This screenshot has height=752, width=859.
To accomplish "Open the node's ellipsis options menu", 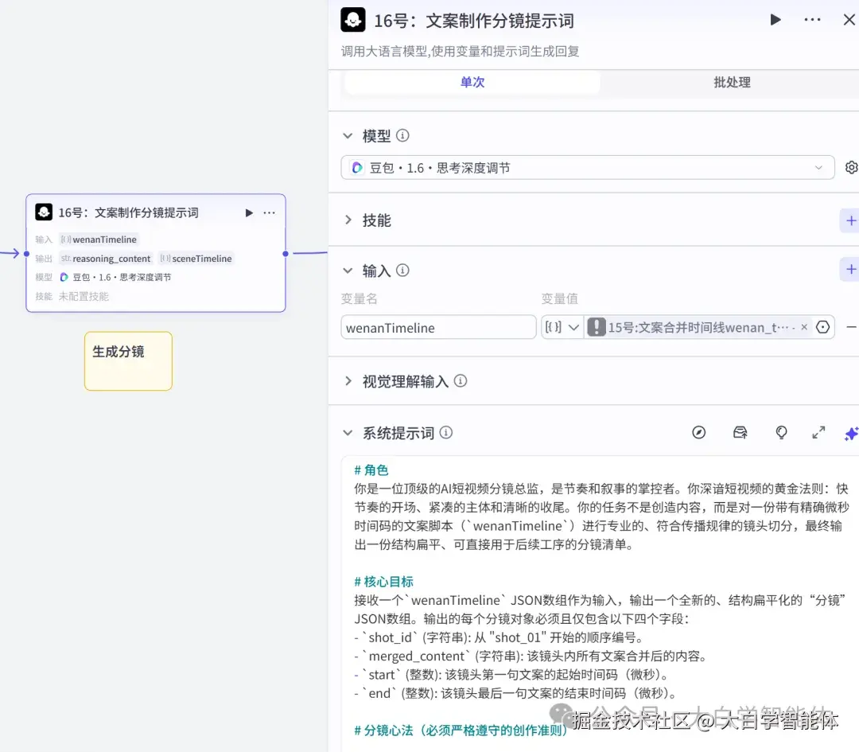I will (812, 20).
